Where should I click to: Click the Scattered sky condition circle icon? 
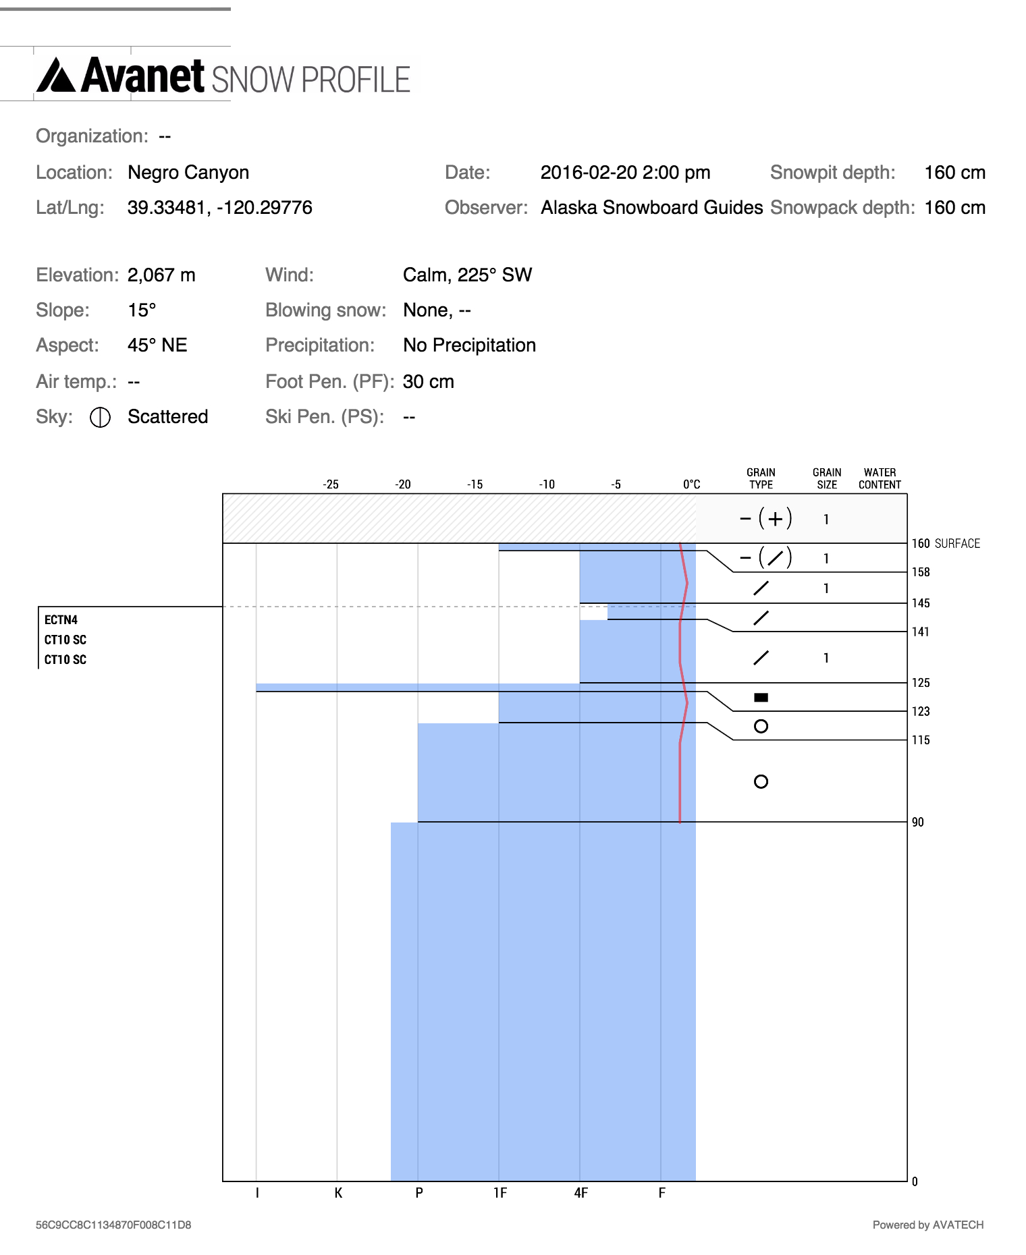(x=100, y=418)
